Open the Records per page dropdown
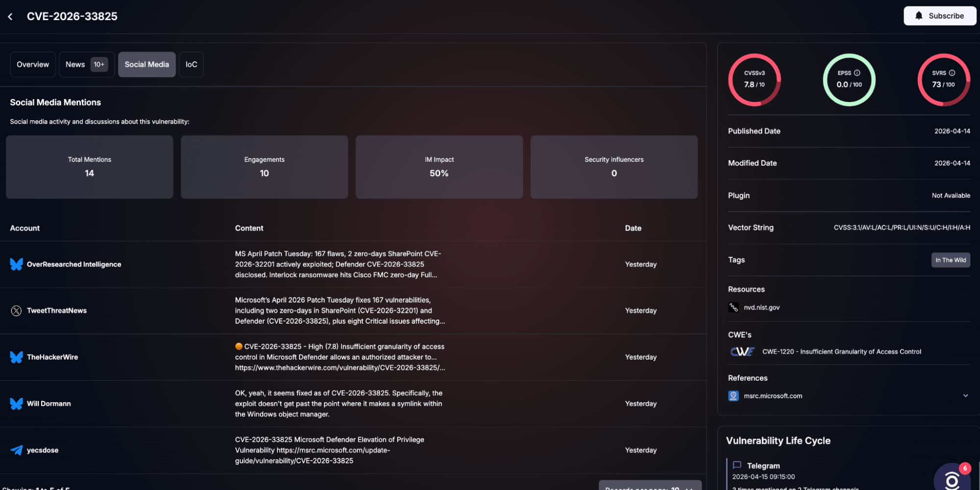 [650, 486]
